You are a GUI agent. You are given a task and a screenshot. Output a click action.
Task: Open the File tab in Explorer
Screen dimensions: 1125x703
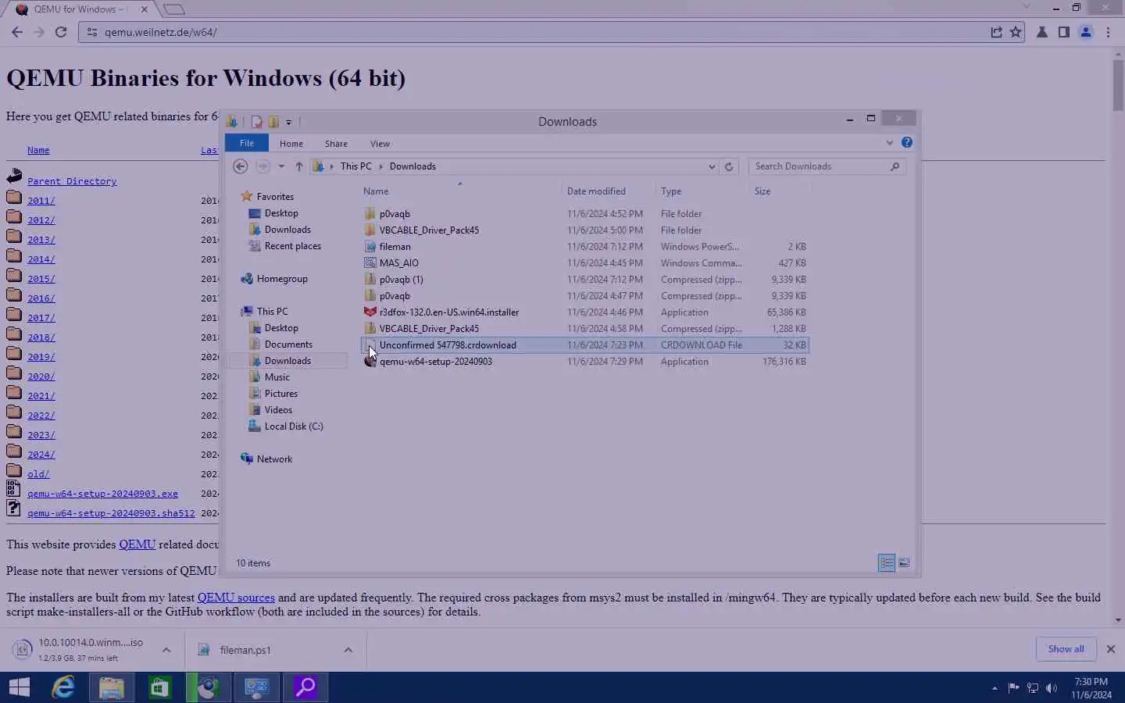coord(247,144)
